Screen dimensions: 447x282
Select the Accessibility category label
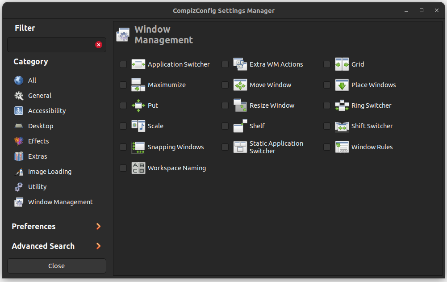[47, 111]
